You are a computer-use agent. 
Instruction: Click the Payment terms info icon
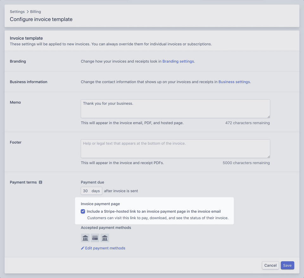(41, 182)
